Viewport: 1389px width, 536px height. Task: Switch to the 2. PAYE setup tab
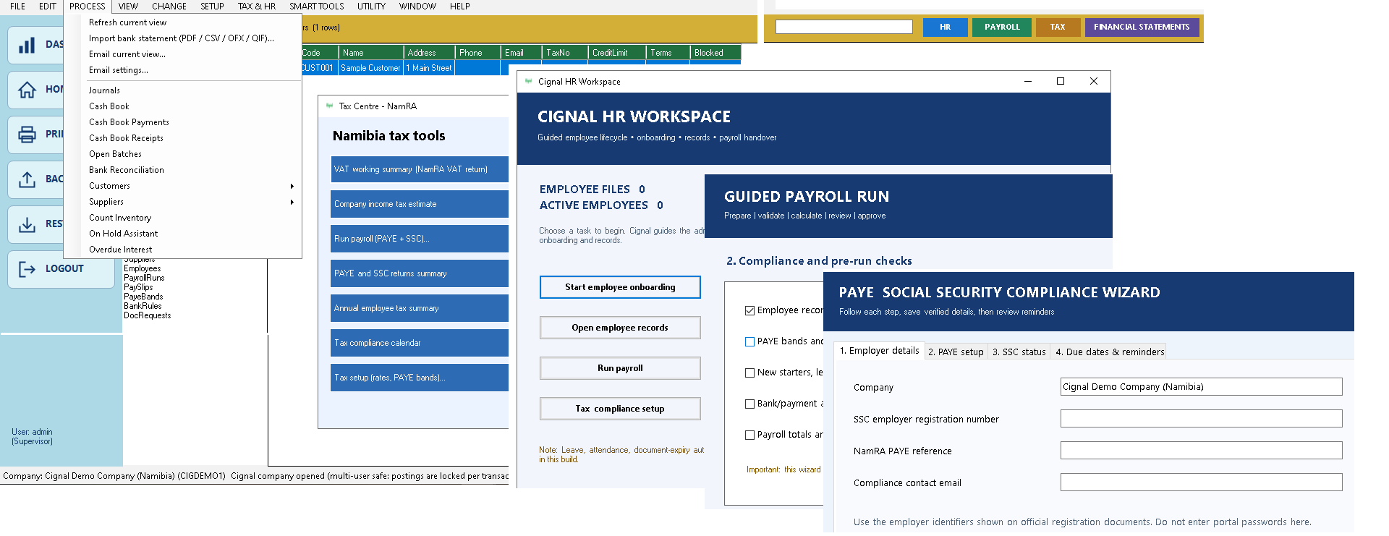[956, 352]
